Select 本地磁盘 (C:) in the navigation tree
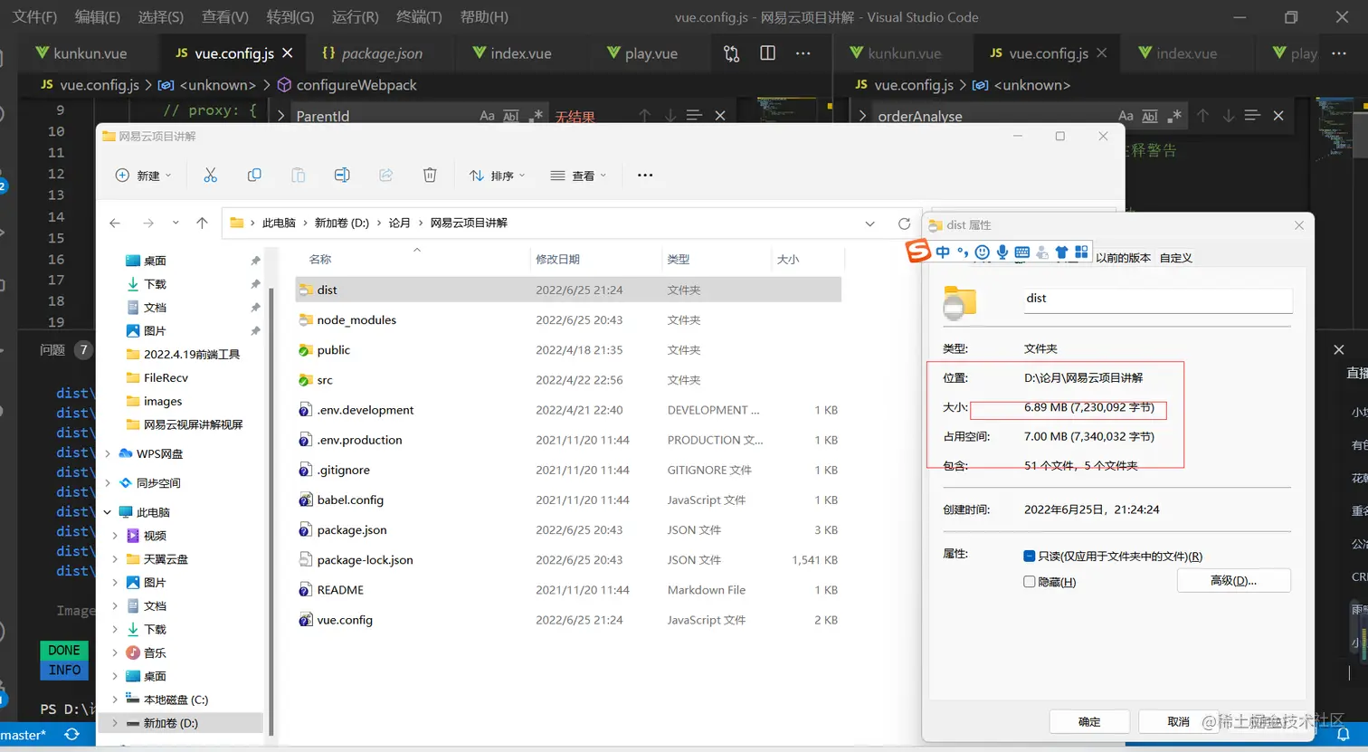Screen dimensions: 1368x752 point(176,700)
